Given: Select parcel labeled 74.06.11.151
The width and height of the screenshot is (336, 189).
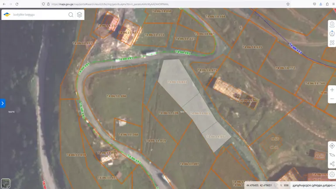Looking at the screenshot, I should coord(107,25).
